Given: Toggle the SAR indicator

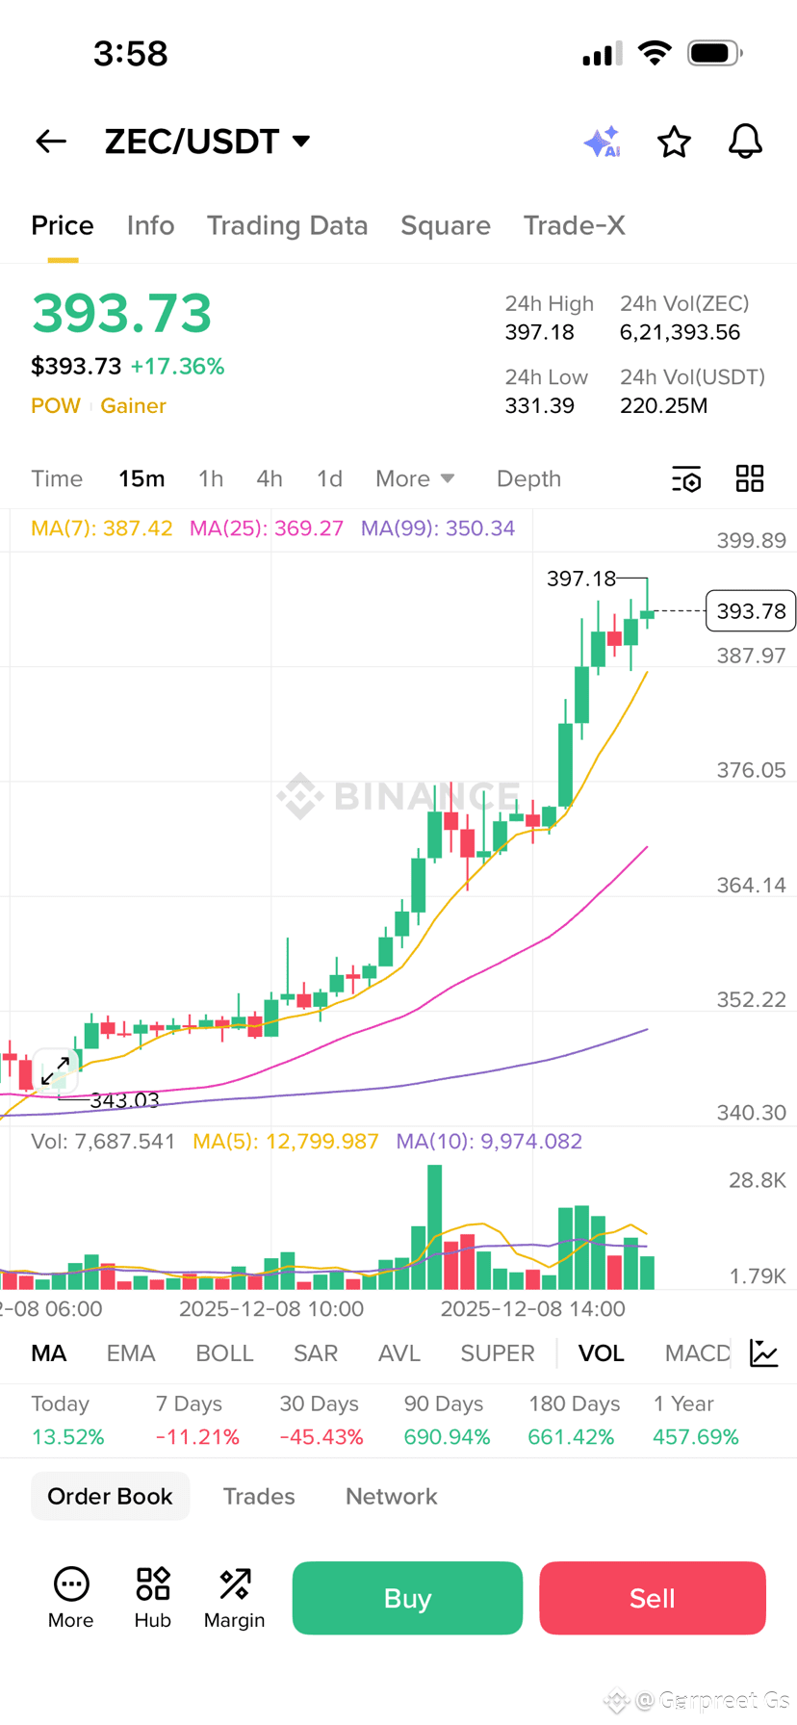Looking at the screenshot, I should click(316, 1353).
